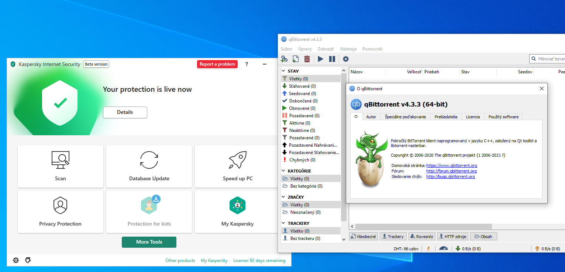The width and height of the screenshot is (565, 272).
Task: Select Obnovené (0) status filter
Action: coord(311,108)
